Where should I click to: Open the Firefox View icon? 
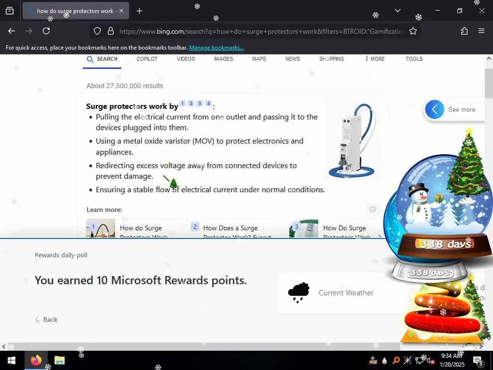tap(10, 11)
